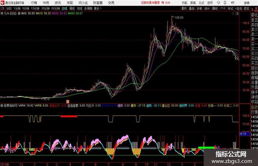This screenshot has width=258, height=166.
Task: Click the 通达信 red logo icon
Action: click(2, 3)
